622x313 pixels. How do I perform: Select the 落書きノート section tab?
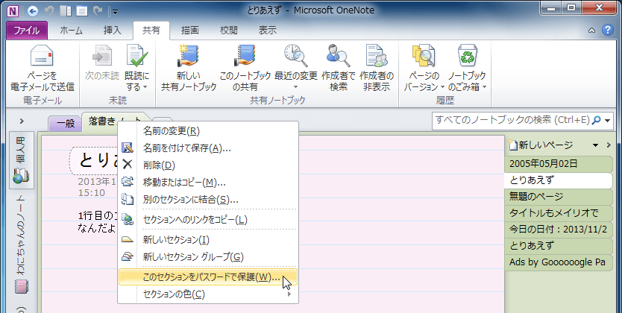pyautogui.click(x=115, y=121)
